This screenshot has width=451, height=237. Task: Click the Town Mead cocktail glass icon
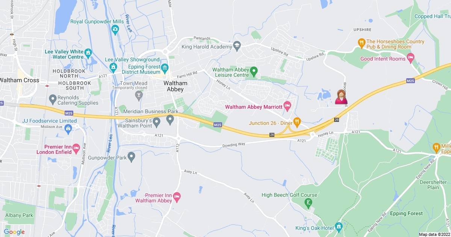139,97
